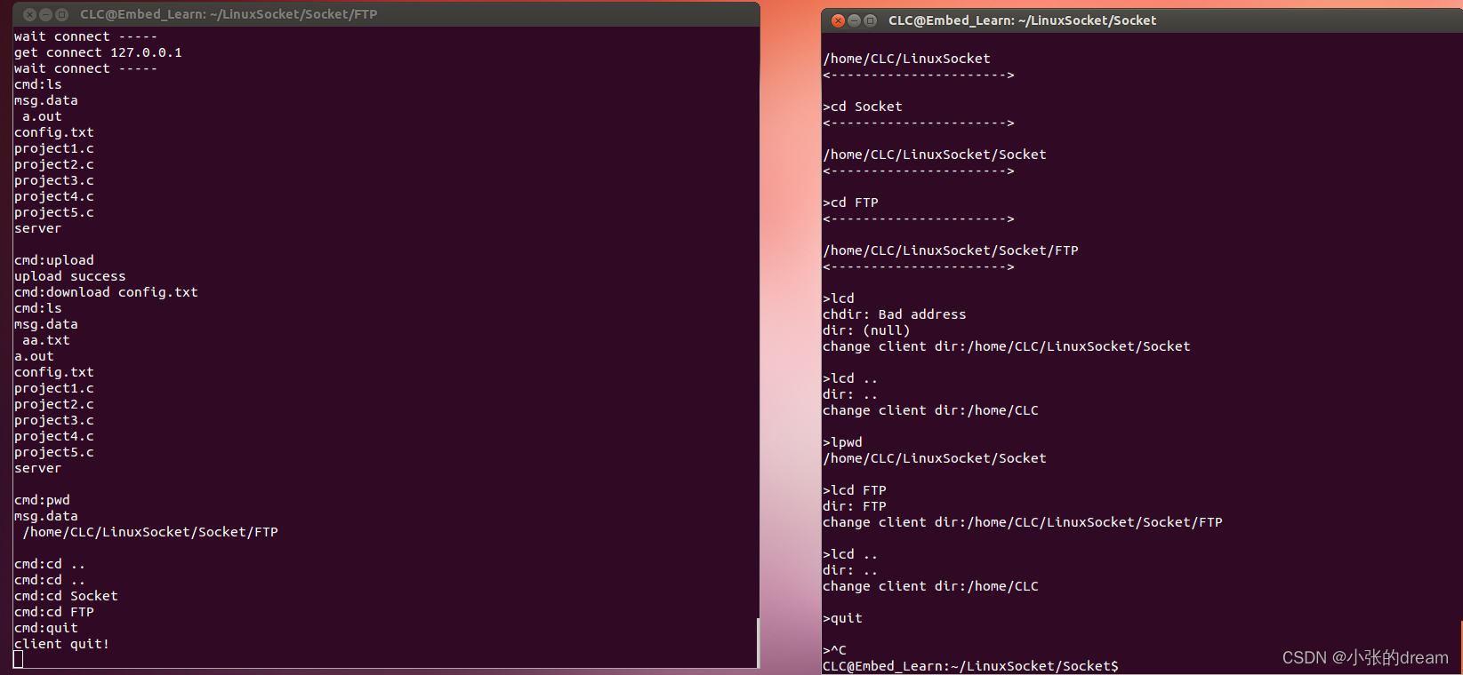Click the 'cmd:pwd' line

pos(42,500)
